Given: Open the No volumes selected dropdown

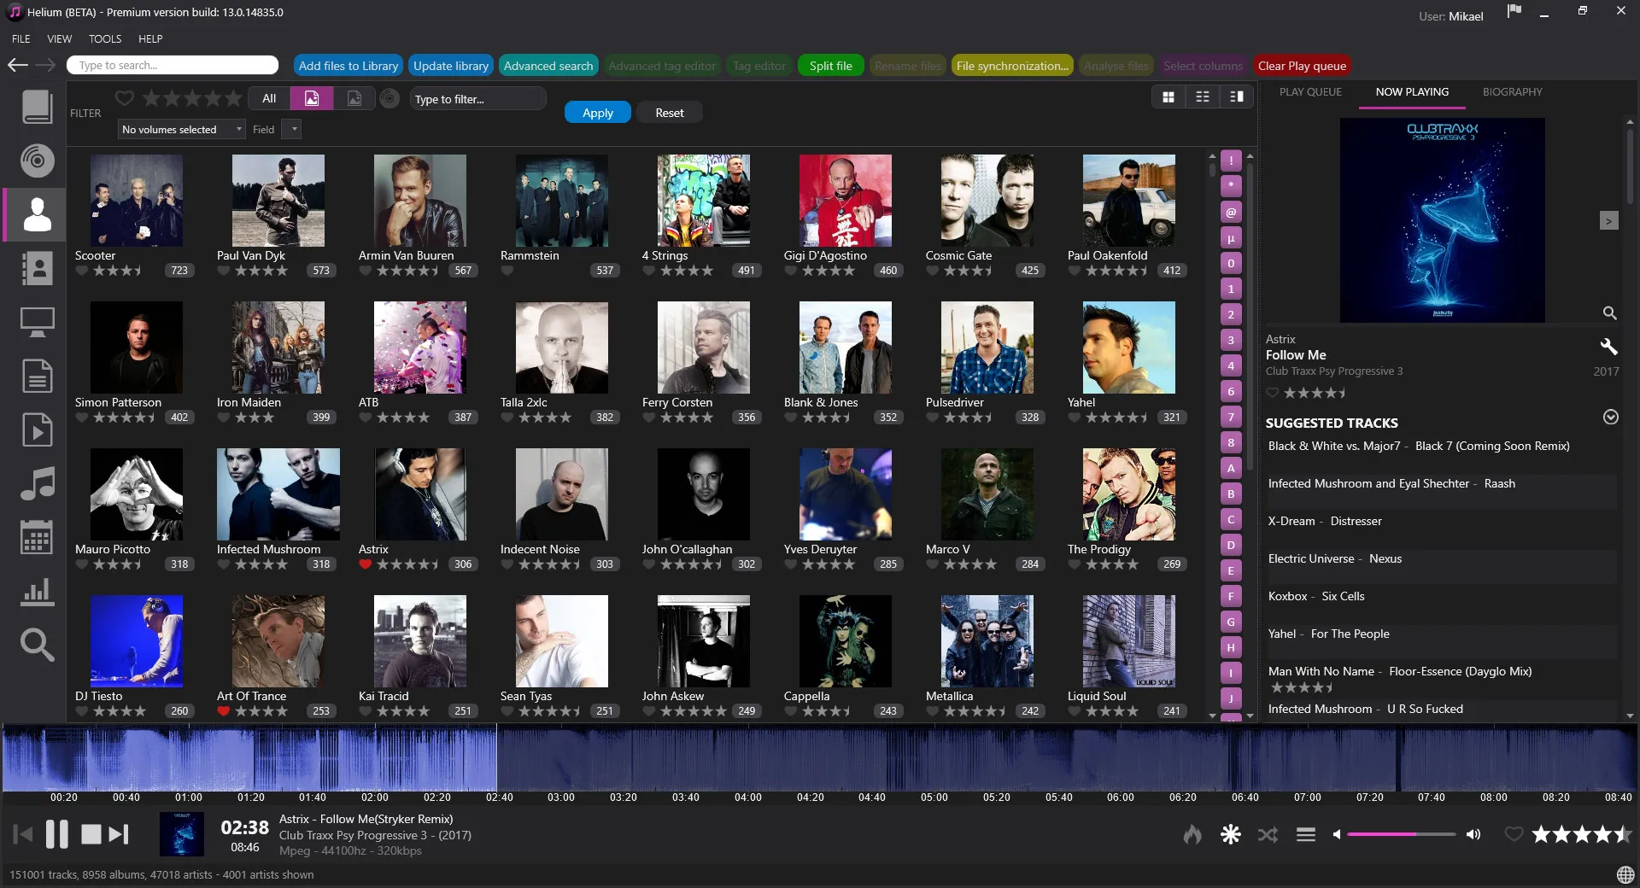Looking at the screenshot, I should (181, 129).
